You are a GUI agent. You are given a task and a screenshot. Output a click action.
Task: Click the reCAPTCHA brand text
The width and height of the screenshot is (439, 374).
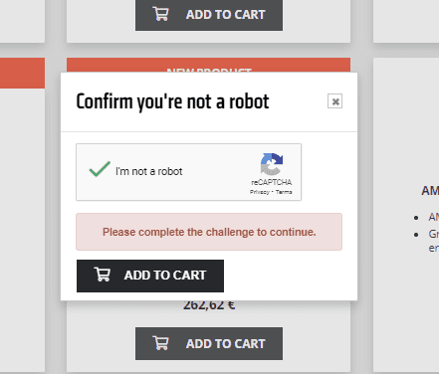(272, 182)
